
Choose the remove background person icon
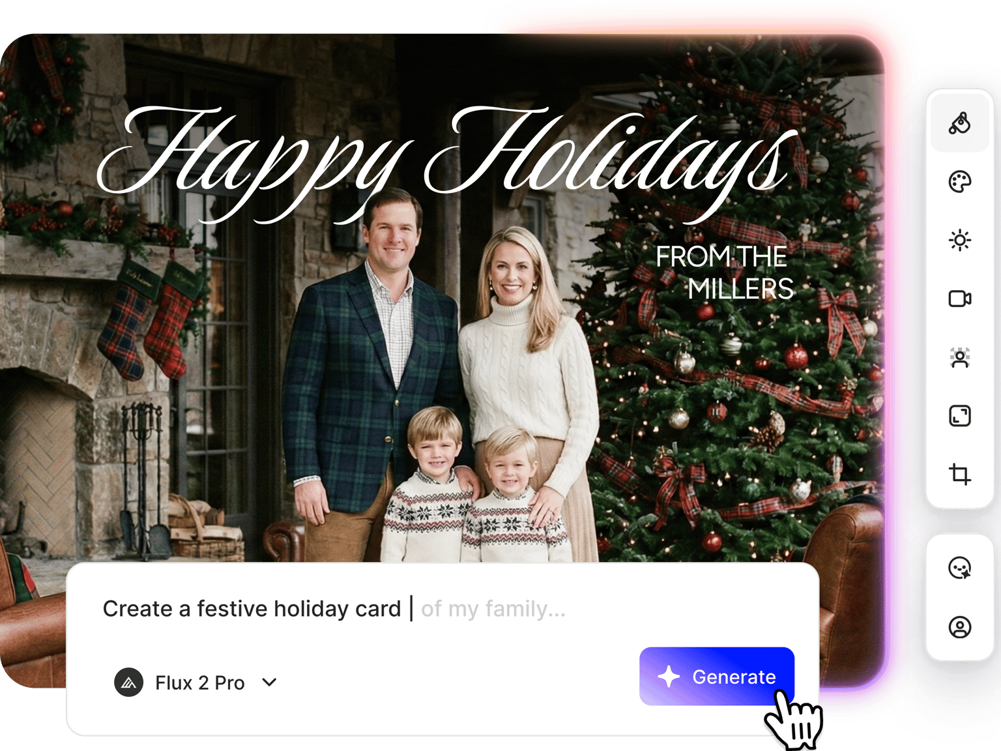coord(960,357)
